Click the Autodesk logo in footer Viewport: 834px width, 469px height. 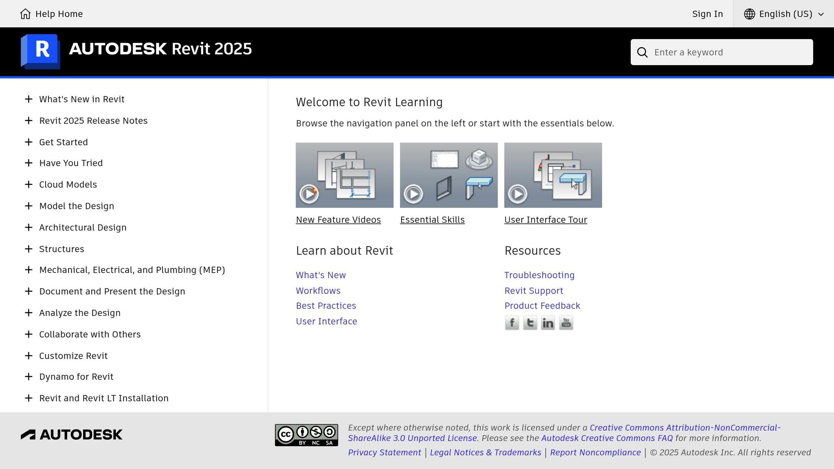72,435
